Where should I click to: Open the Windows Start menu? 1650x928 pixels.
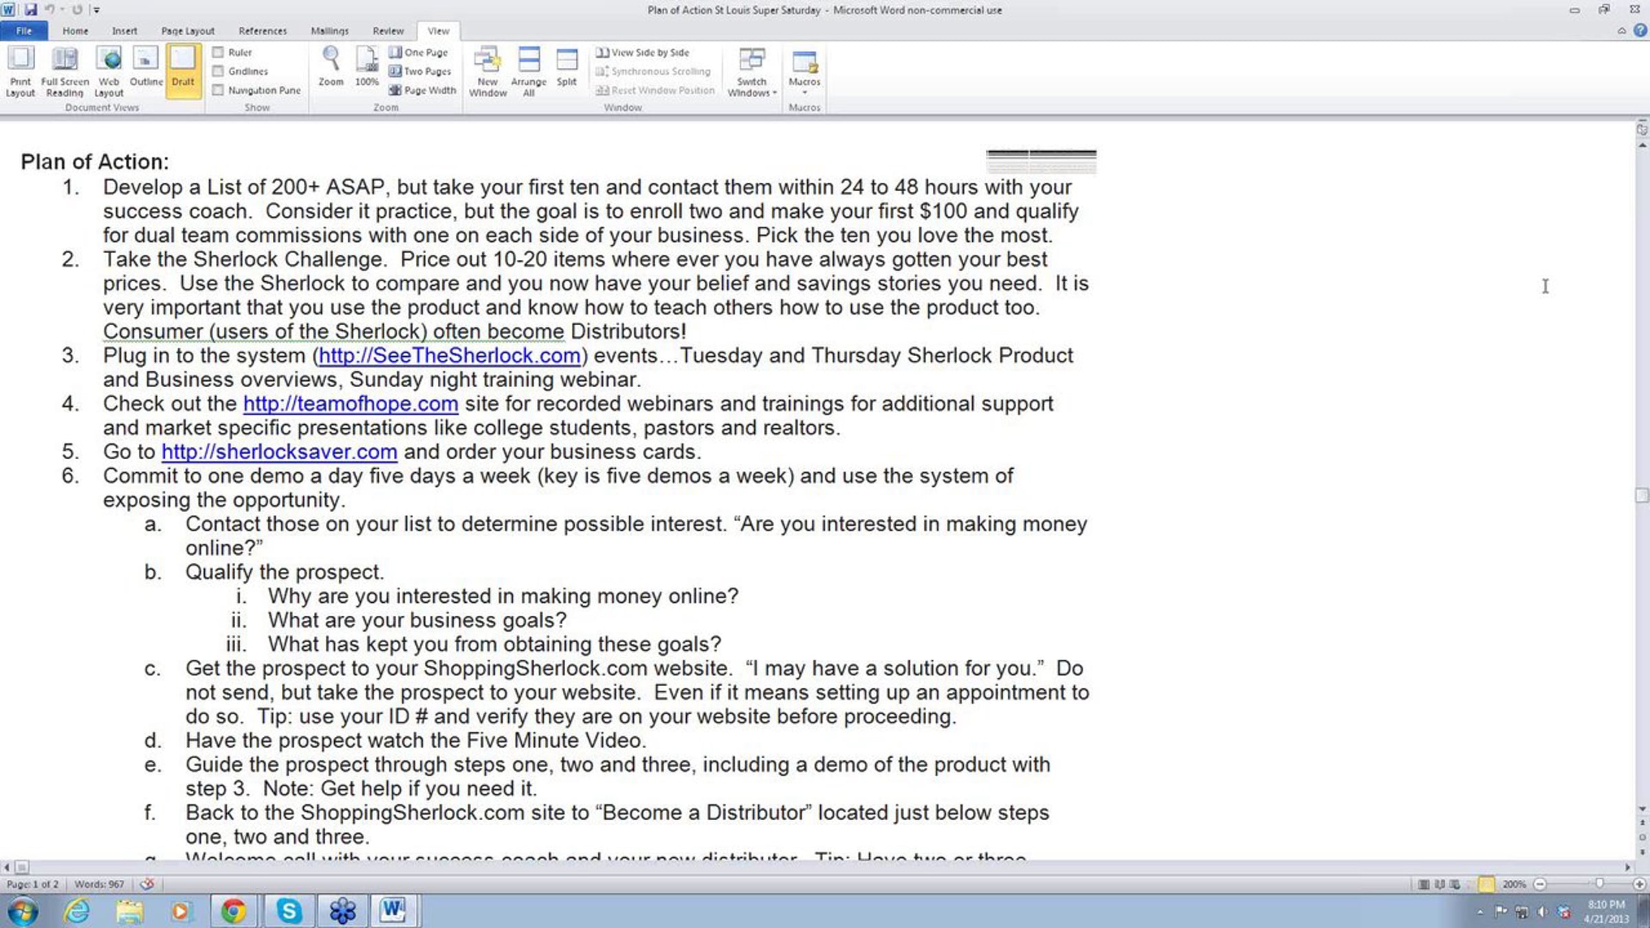point(23,912)
